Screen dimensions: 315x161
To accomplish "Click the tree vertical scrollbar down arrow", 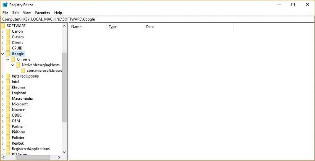I will 64,152.
